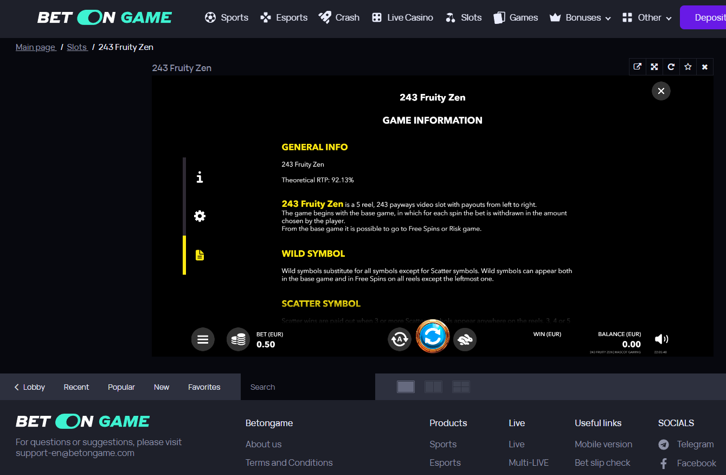Open Bet slip check link

point(602,463)
